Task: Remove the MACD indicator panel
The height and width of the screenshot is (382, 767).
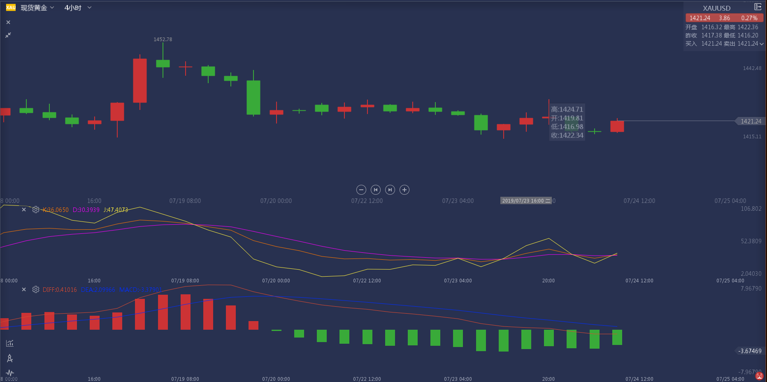Action: tap(24, 289)
